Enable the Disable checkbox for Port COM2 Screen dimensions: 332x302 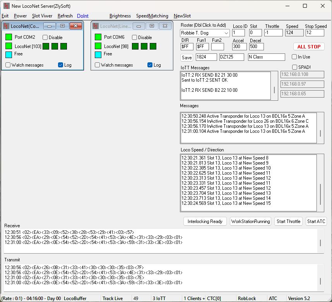click(x=45, y=38)
